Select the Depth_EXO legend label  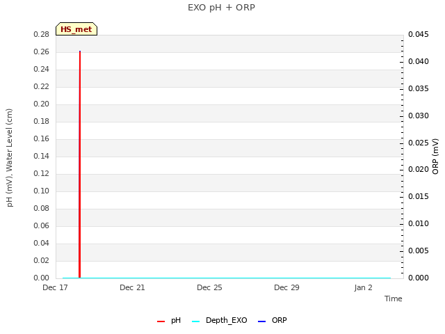tap(227, 320)
